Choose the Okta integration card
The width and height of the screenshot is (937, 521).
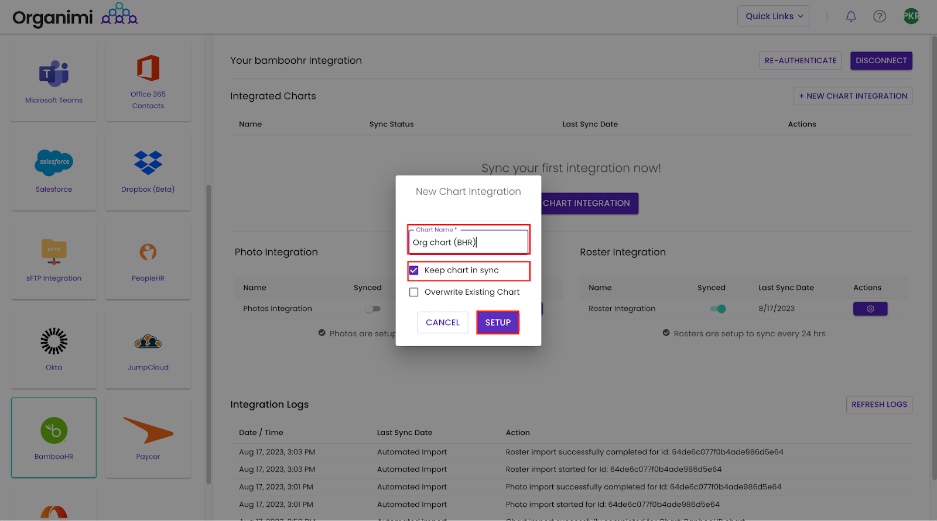pos(54,348)
